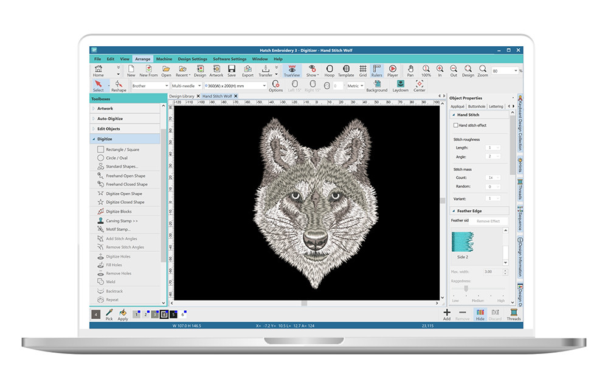Toggle TrueView display mode
The image size is (608, 388).
(292, 71)
